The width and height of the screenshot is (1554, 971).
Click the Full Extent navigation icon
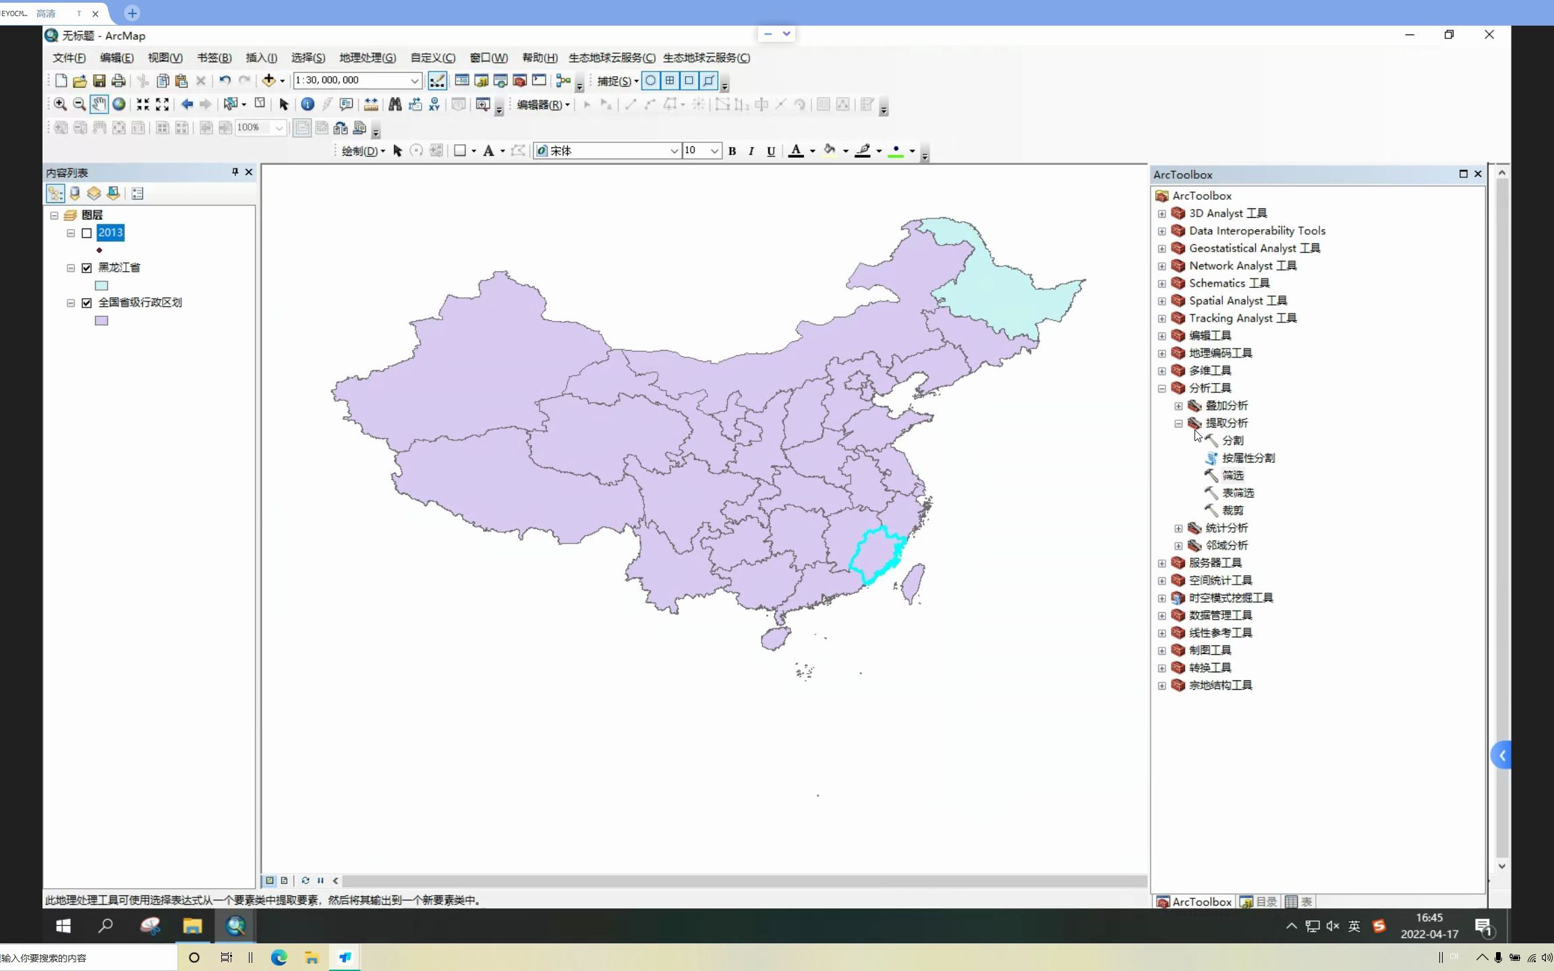click(x=119, y=104)
